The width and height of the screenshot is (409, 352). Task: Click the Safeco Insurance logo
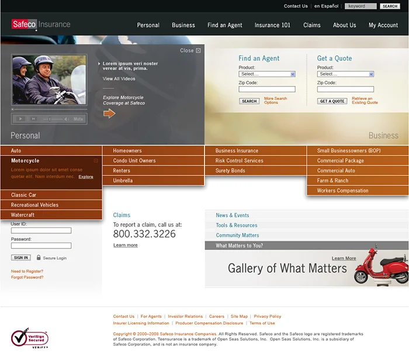[41, 25]
